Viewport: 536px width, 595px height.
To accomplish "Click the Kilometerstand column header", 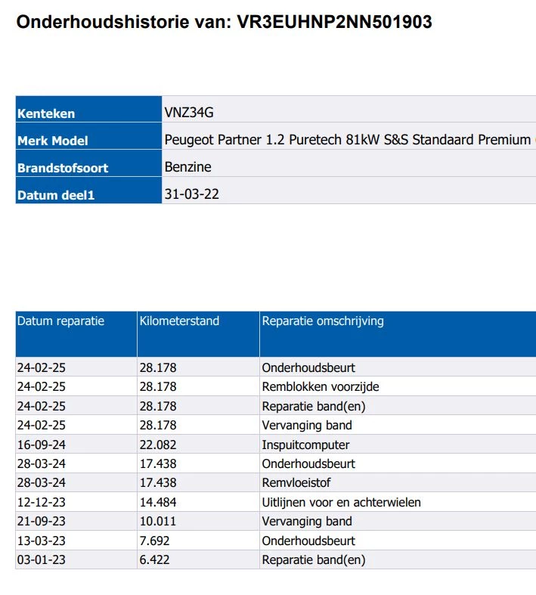I will [179, 321].
